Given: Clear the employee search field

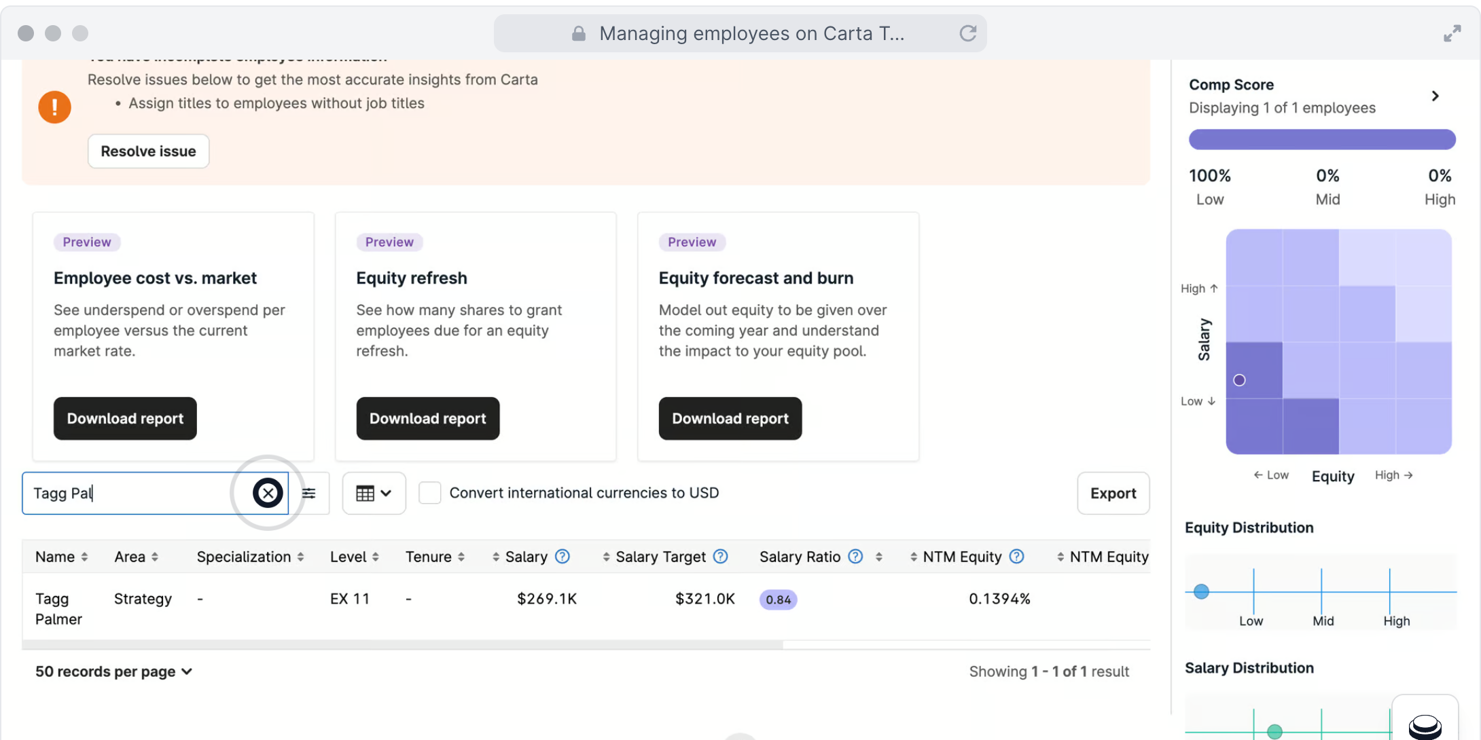Looking at the screenshot, I should [268, 493].
